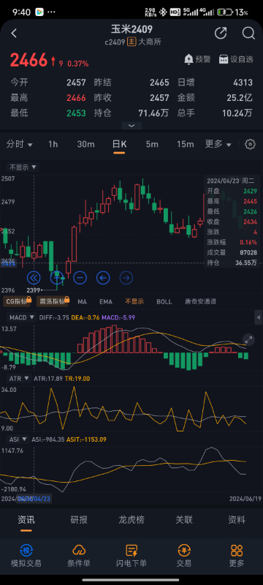The image size is (263, 585).
Task: Zoom out chart with minus circle
Action: pos(80,278)
